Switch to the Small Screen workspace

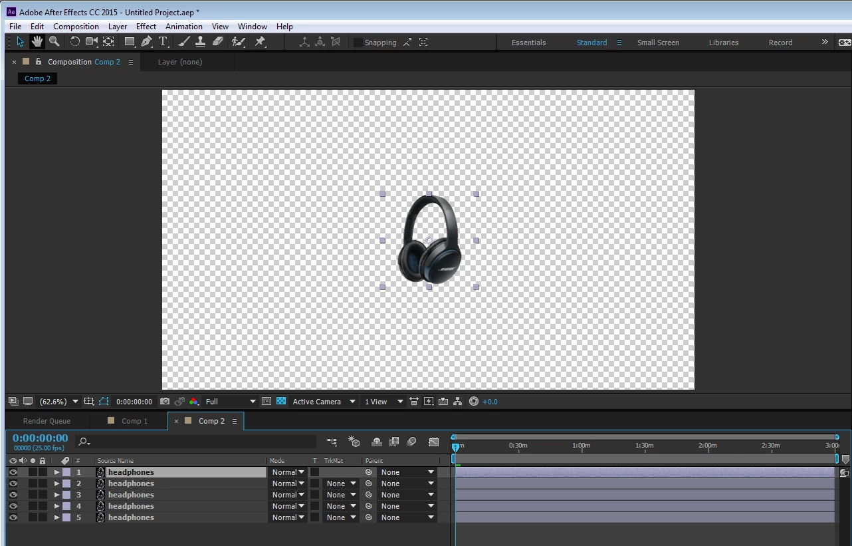click(658, 43)
